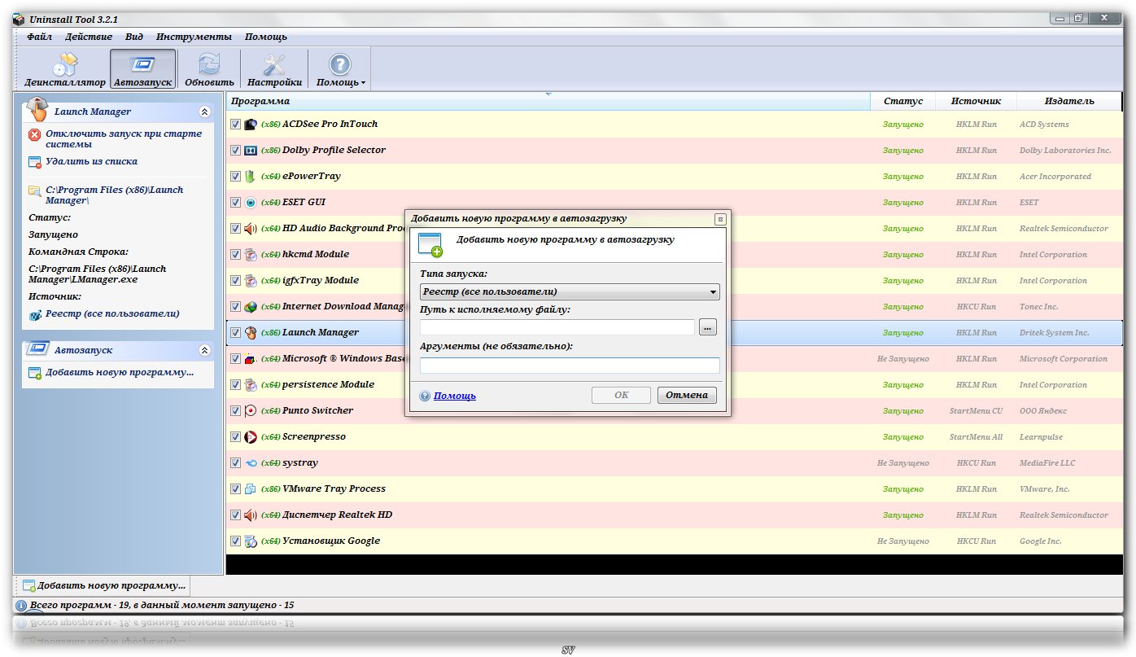Viewport: 1136px width, 657px height.
Task: Open Настройки settings from the toolbar
Action: coord(274,69)
